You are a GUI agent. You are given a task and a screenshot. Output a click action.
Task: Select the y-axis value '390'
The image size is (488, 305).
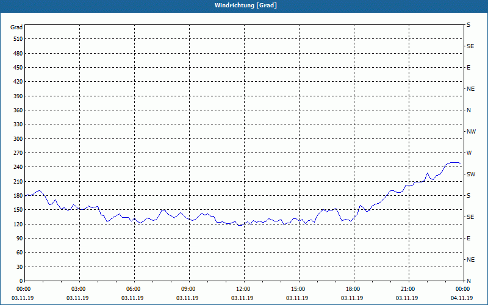(18, 96)
